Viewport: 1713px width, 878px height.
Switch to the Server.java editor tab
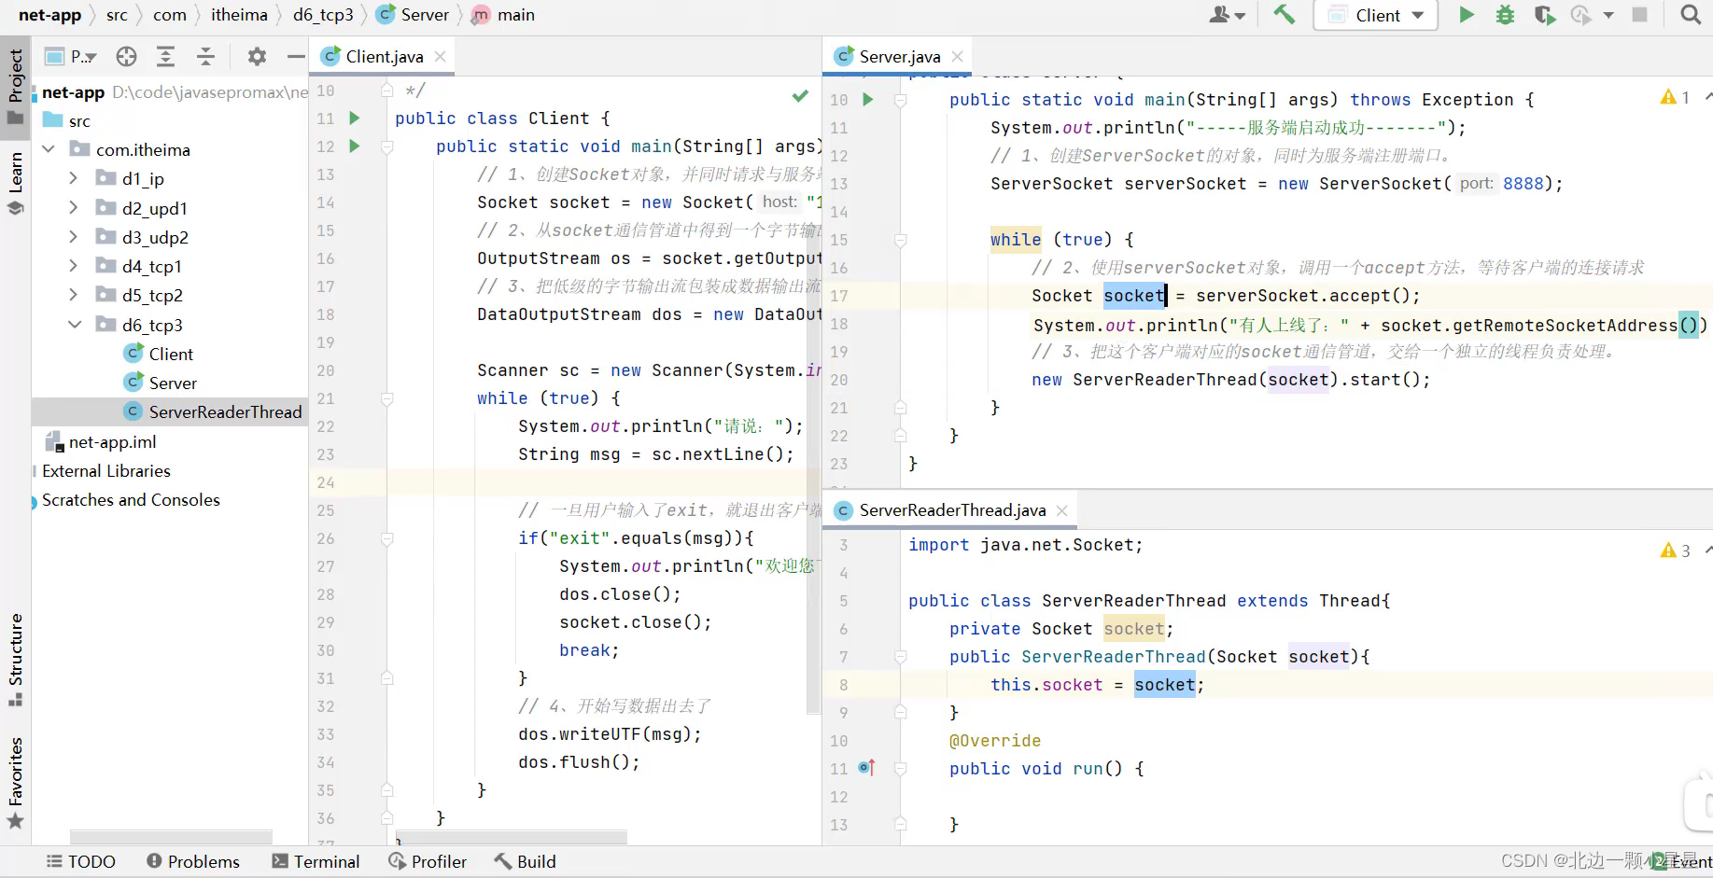[x=899, y=57]
